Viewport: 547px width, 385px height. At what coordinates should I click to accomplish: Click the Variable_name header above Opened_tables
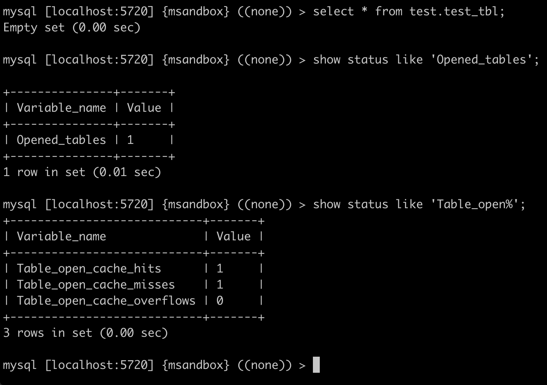pos(61,108)
